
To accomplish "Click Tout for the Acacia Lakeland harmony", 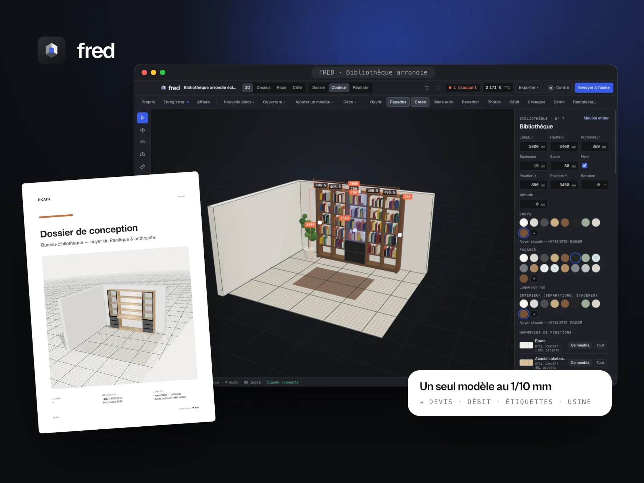I will click(600, 363).
